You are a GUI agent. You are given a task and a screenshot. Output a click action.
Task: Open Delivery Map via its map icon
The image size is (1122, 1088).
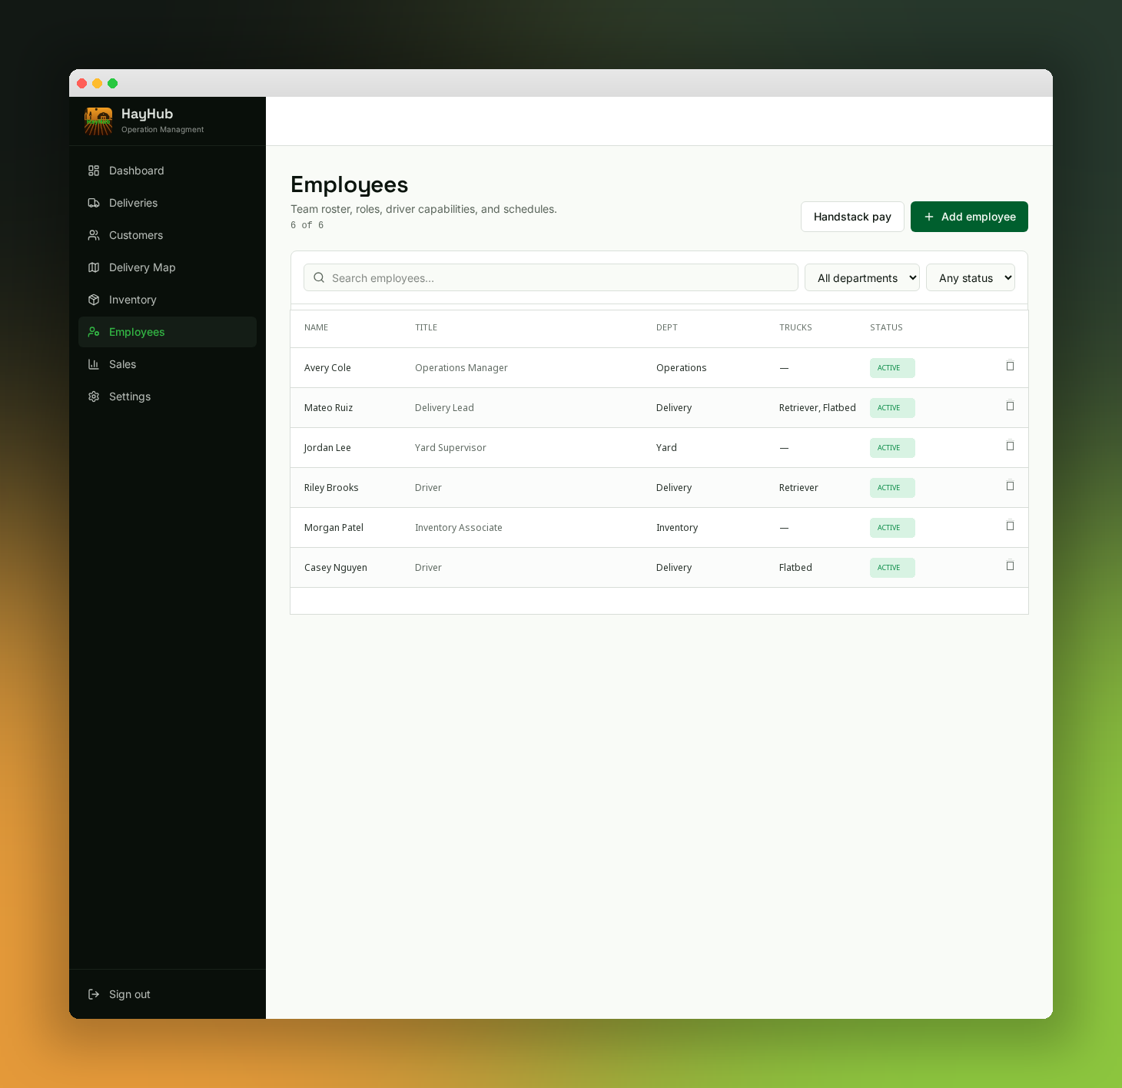pyautogui.click(x=94, y=267)
